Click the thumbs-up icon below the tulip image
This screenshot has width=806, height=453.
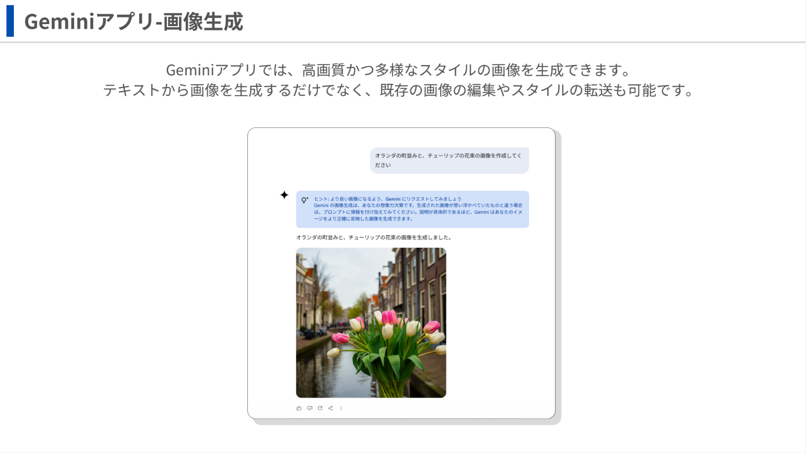coord(299,408)
